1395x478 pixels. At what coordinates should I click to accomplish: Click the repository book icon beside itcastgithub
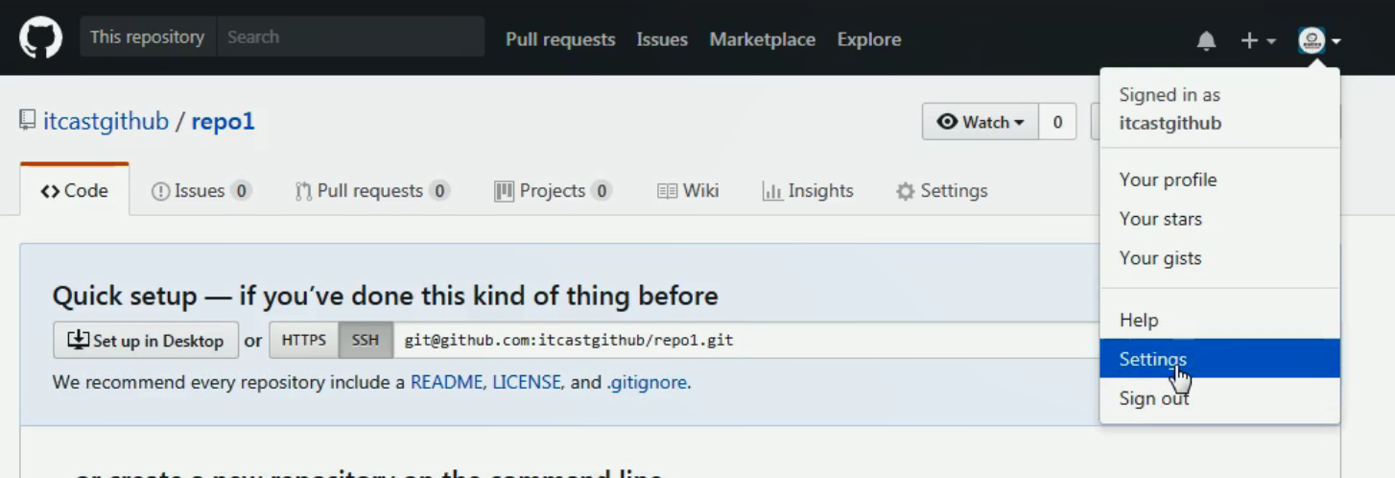27,122
